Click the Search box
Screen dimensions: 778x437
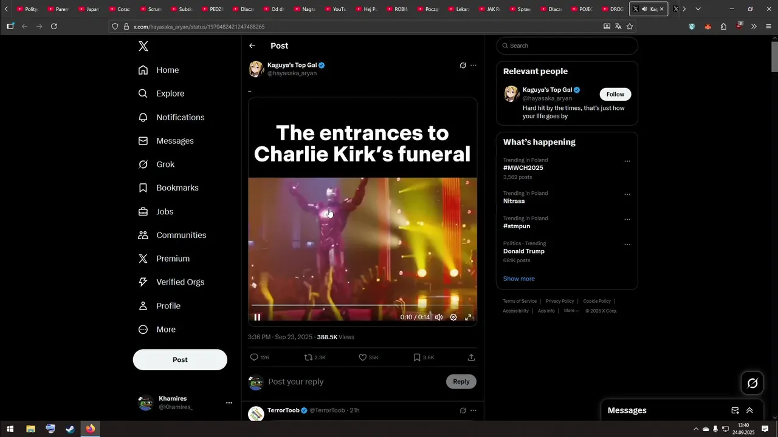click(x=567, y=46)
